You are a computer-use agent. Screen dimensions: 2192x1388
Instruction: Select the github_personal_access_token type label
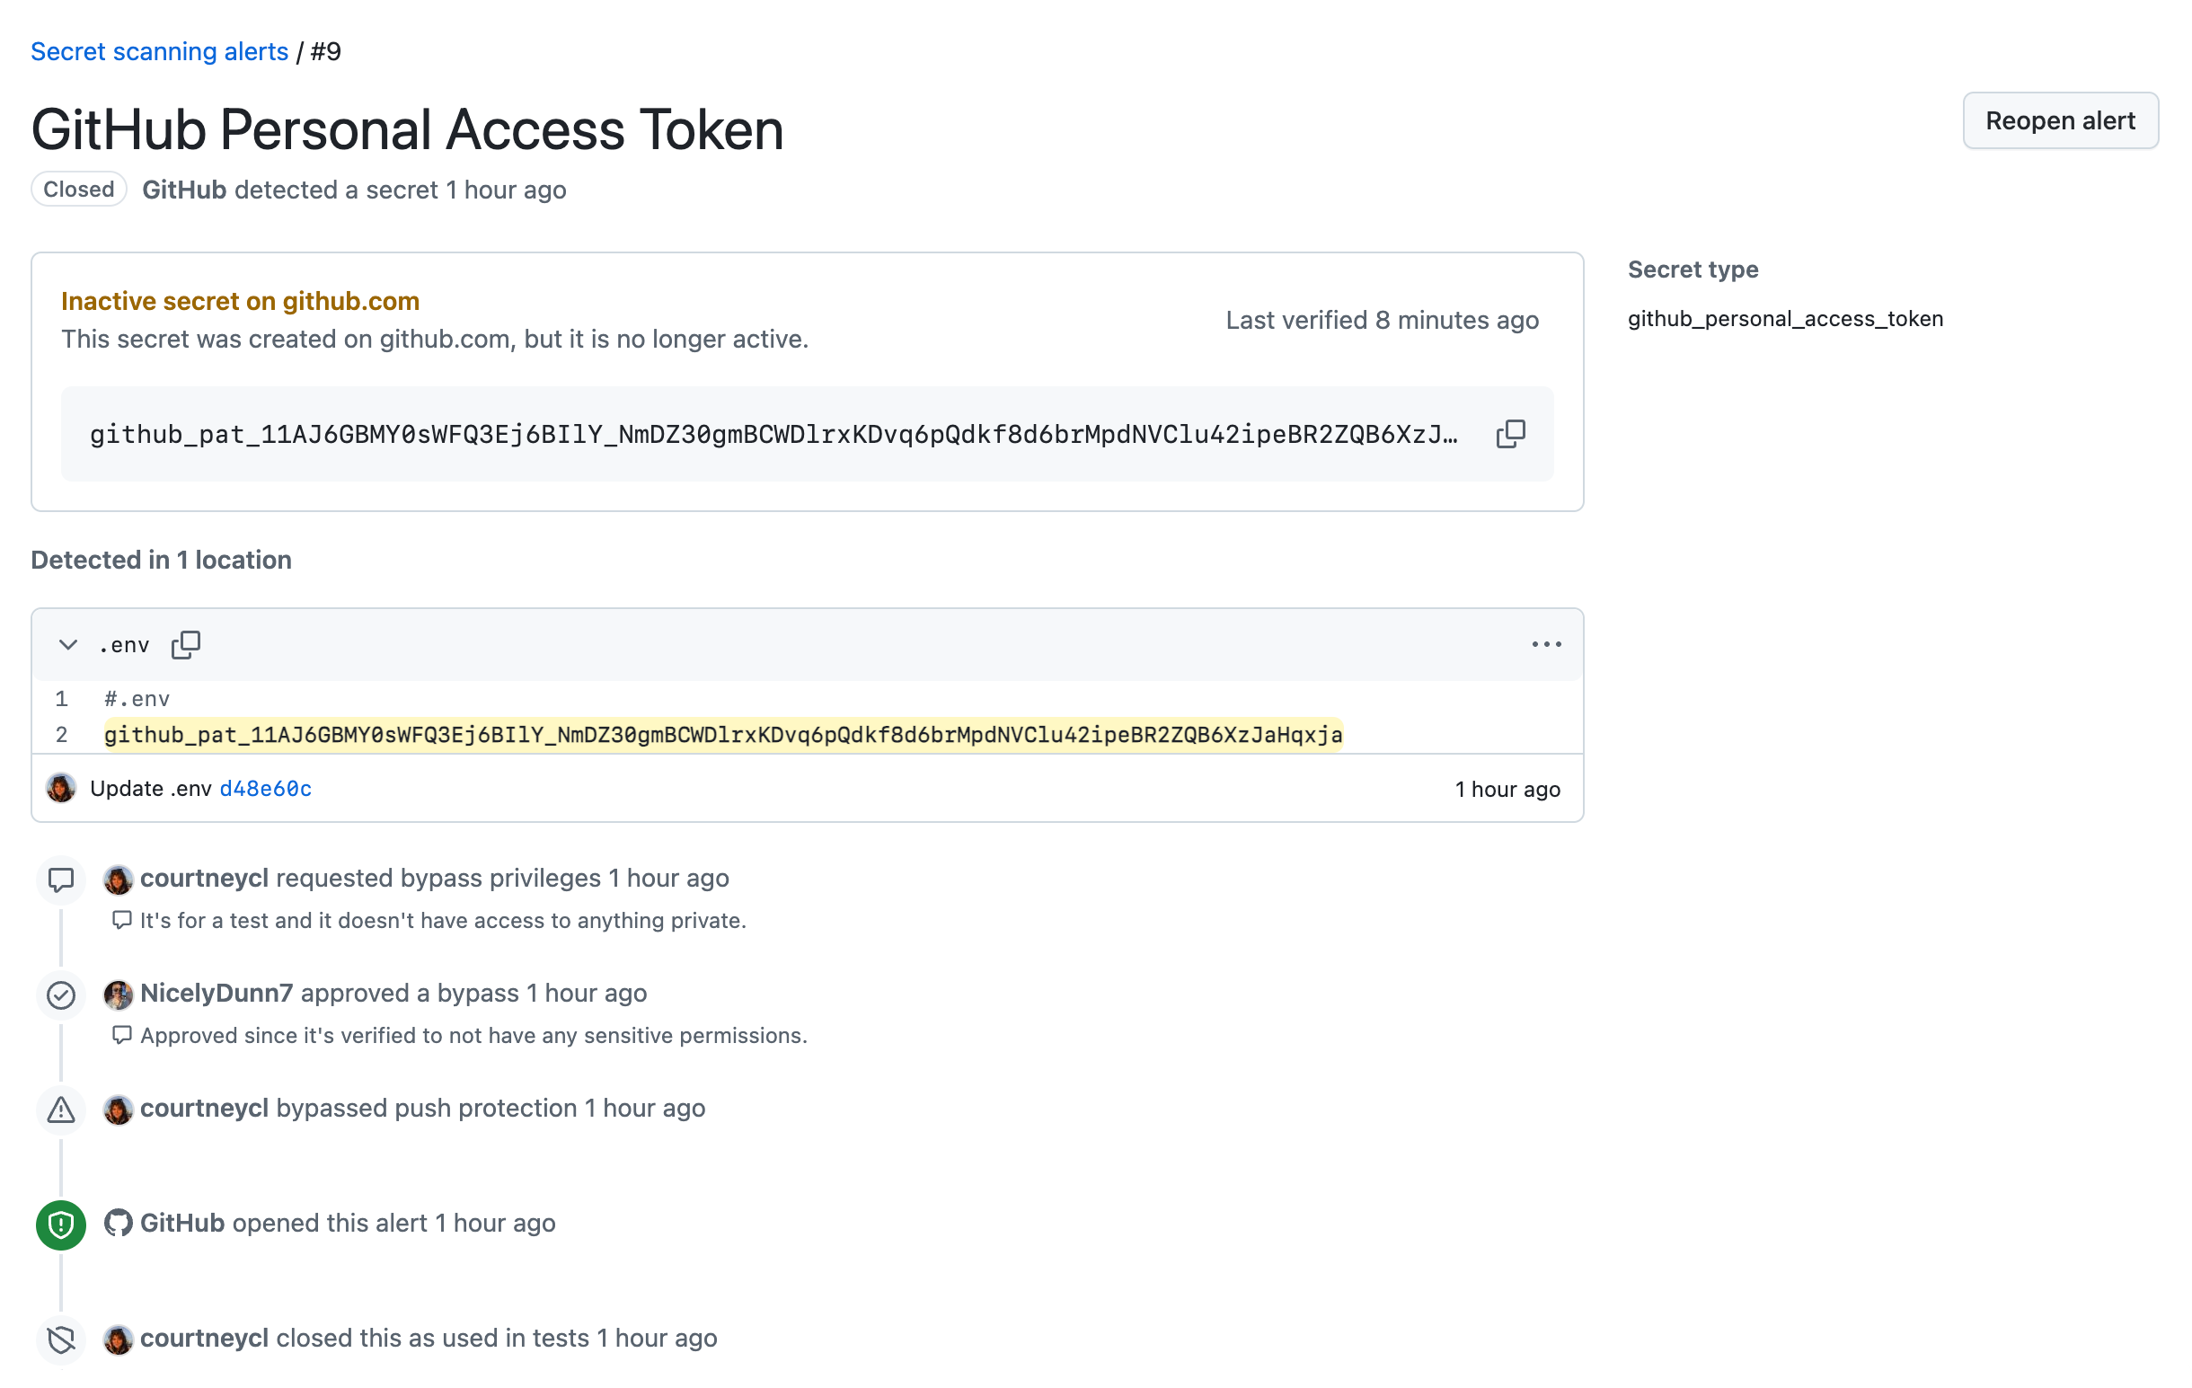click(1786, 318)
